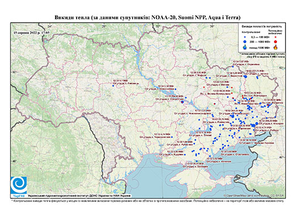Click the 'понад 1000 МВт' legend label
Image resolution: width=295 pixels, height=209 pixels.
click(260, 48)
